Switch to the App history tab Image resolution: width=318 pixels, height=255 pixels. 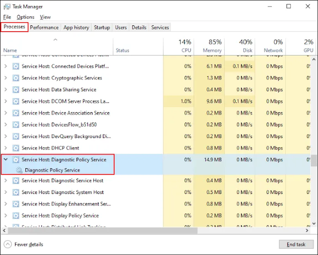[x=76, y=28]
